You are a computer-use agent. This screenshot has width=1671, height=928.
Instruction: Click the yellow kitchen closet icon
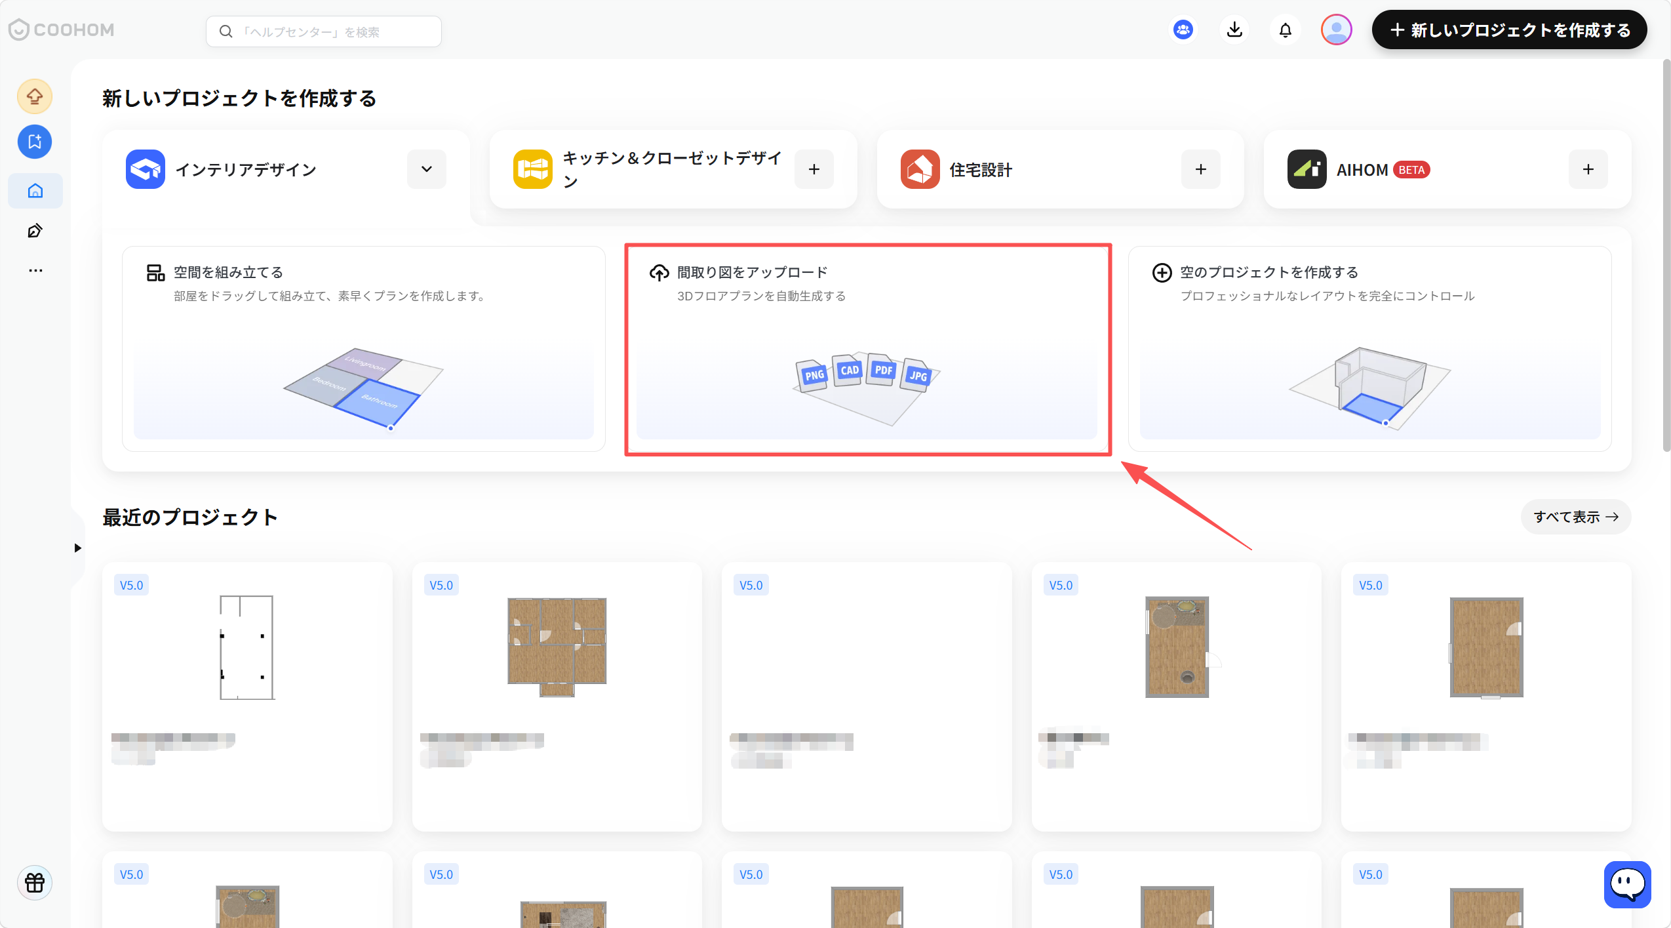tap(533, 169)
